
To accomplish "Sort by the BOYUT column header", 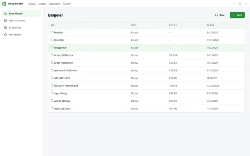I will (173, 25).
